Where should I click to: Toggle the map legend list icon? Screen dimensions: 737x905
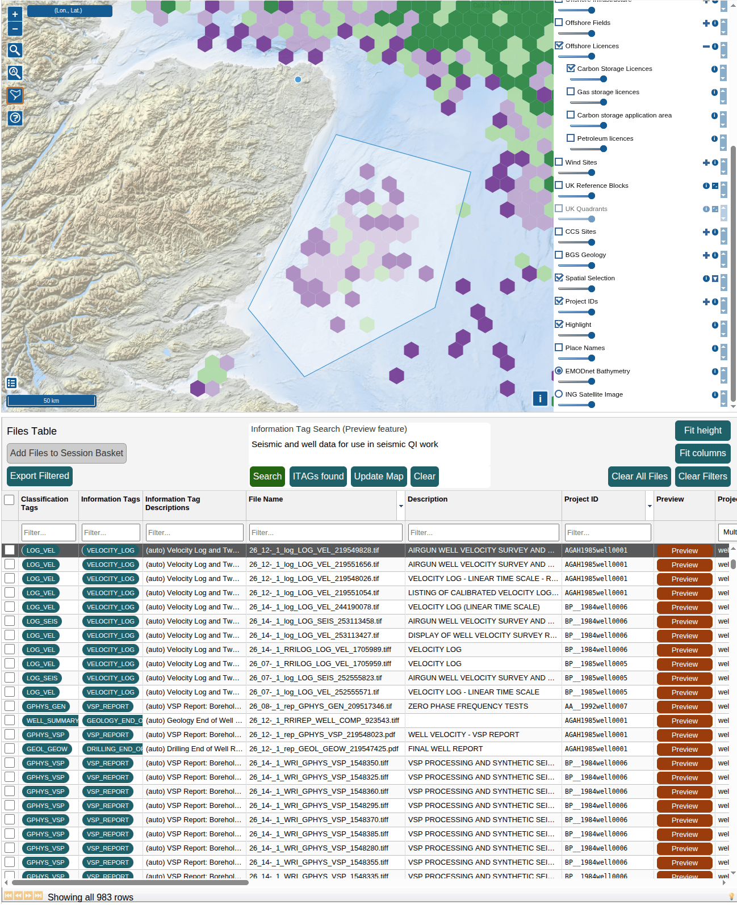coord(11,383)
